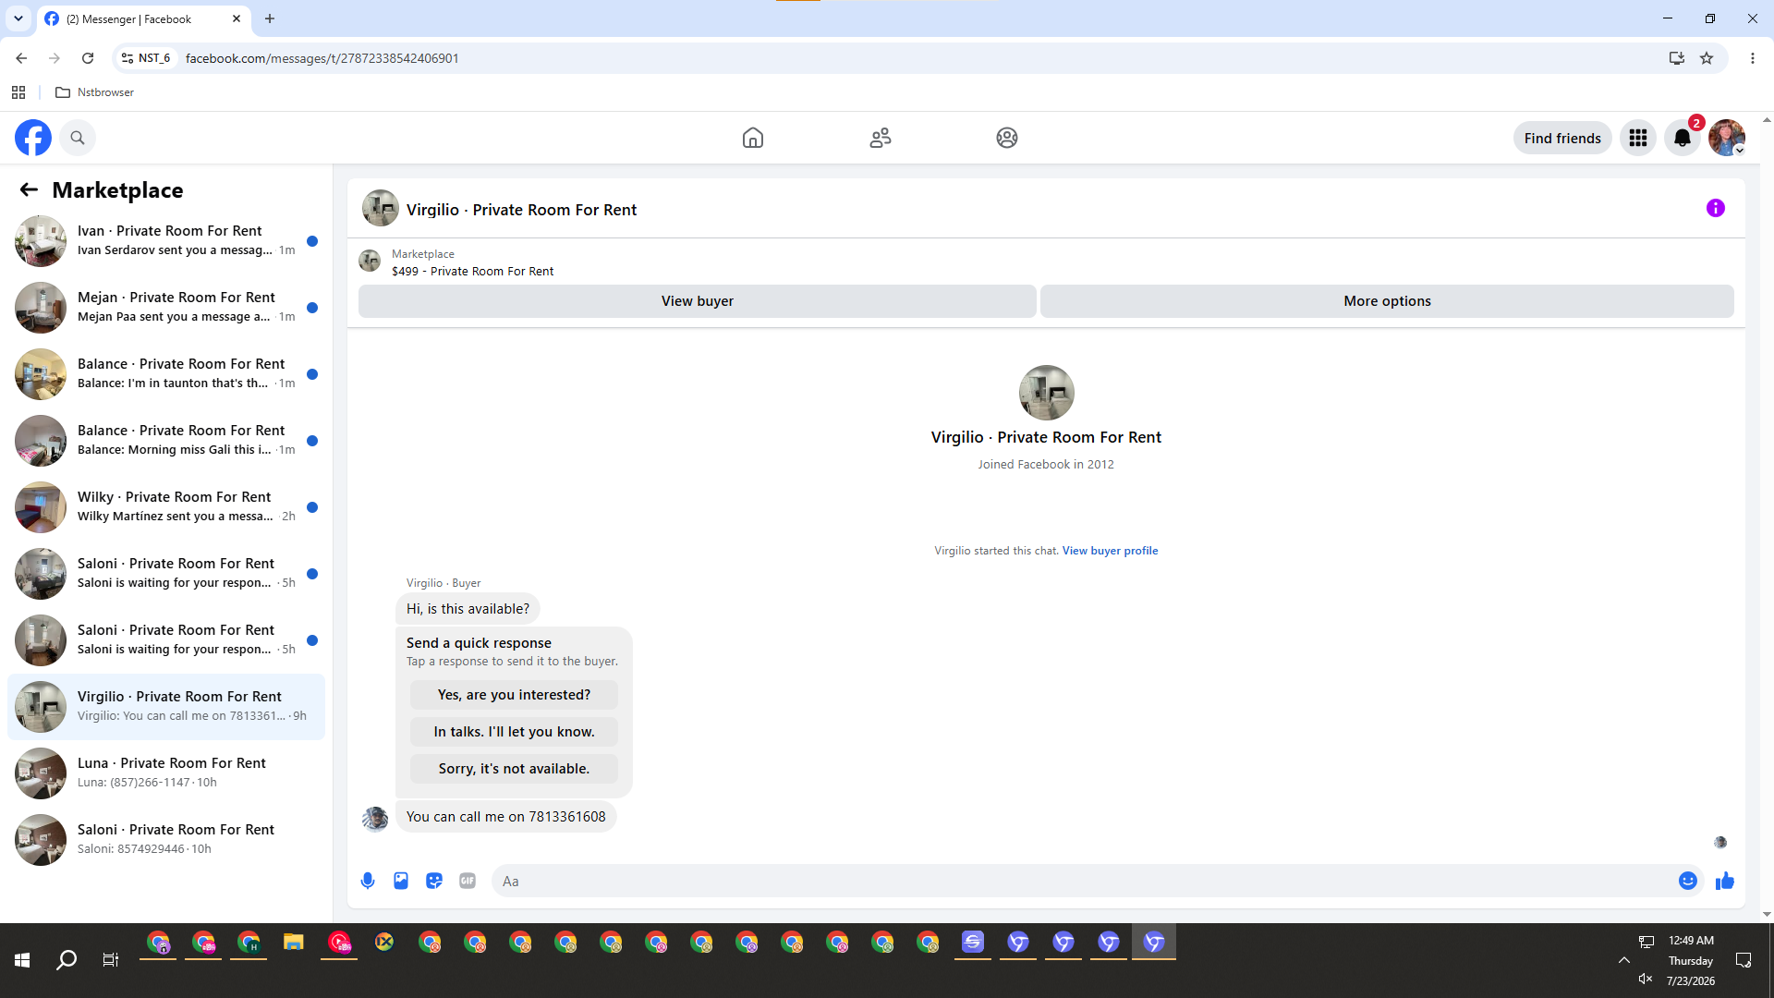Open Wilky's Private Room For Rent chat
Image resolution: width=1774 pixels, height=998 pixels.
click(166, 506)
